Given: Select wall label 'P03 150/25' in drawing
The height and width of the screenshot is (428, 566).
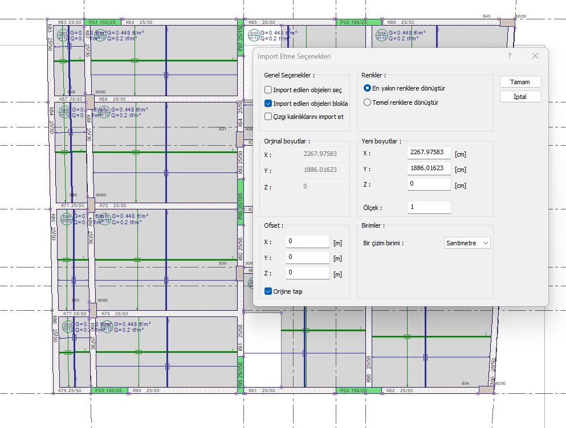Looking at the screenshot, I should 109,390.
